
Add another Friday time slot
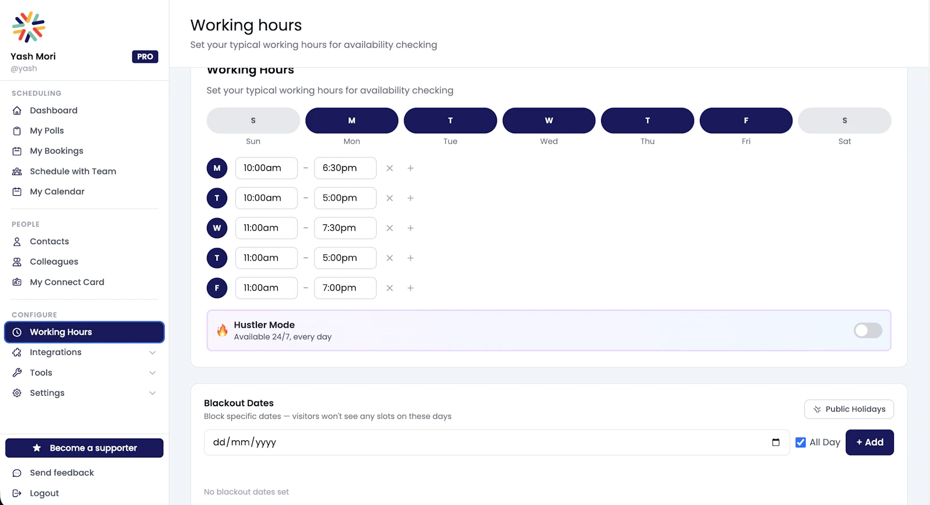pyautogui.click(x=410, y=288)
